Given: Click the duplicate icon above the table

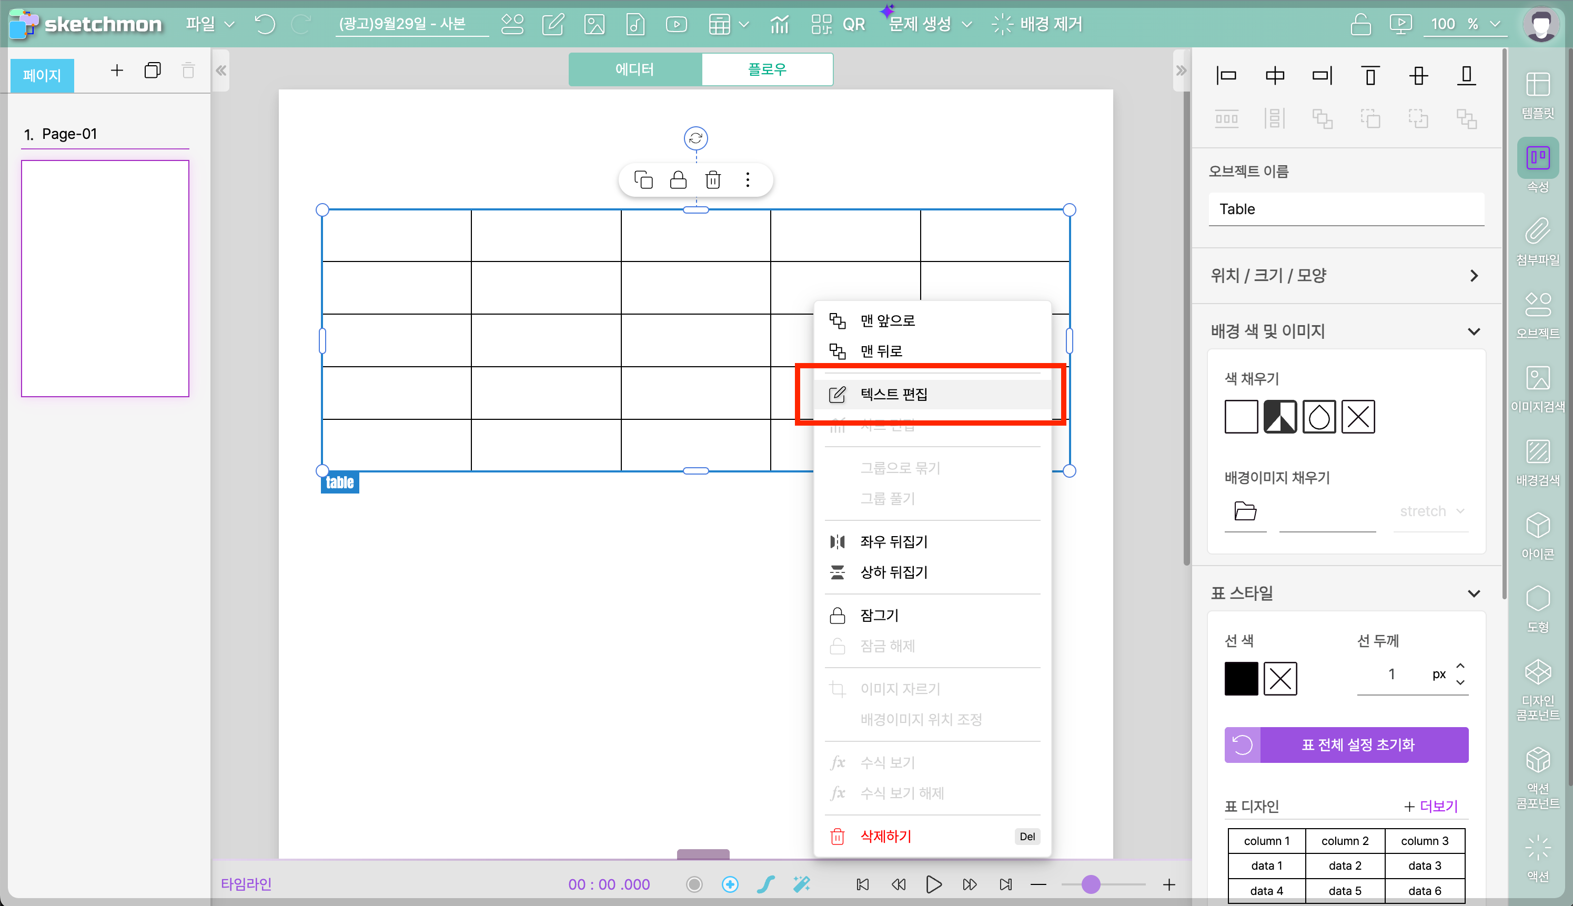Looking at the screenshot, I should pos(643,180).
